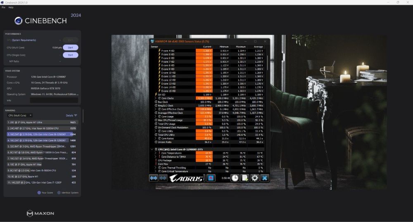
Task: Click the CPU chip icon in DTS header
Action: coord(156,149)
